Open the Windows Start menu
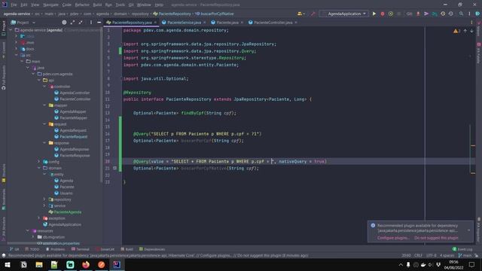Screen dimensions: 482x271 [8, 264]
